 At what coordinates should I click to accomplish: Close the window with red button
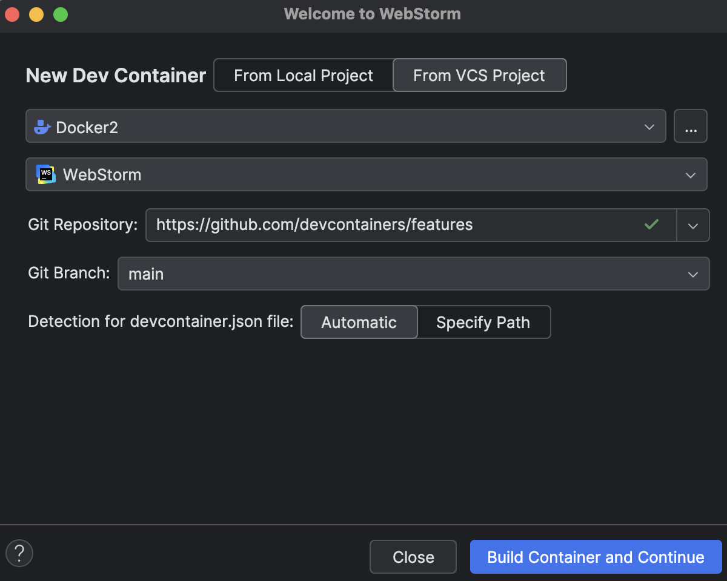[x=12, y=15]
